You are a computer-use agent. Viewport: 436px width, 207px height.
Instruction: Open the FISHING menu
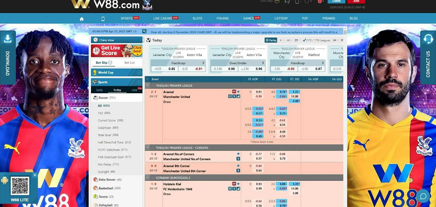[223, 19]
